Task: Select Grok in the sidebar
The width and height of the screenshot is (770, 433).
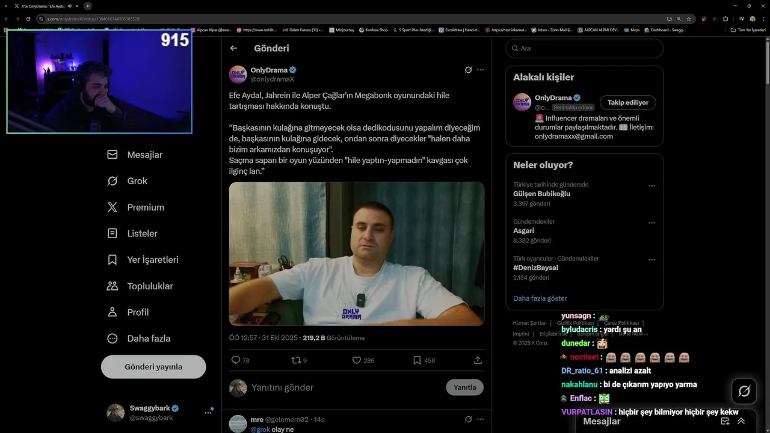Action: (137, 181)
